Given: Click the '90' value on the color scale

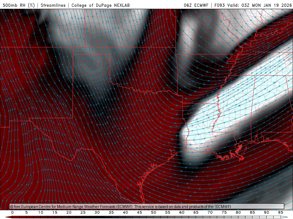Looking at the screenshot, I should pos(266,212).
